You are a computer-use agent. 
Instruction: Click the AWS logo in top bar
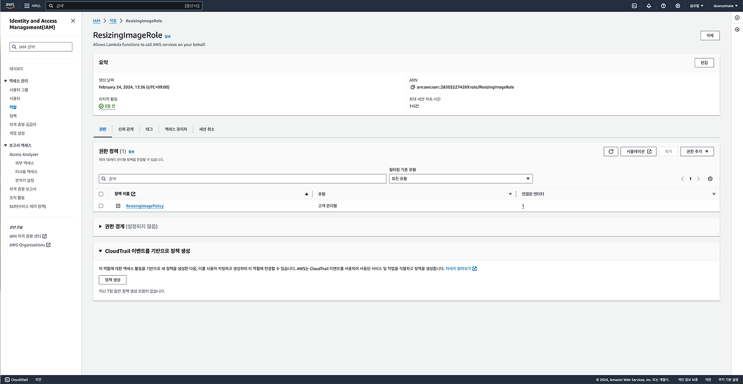click(x=10, y=5)
